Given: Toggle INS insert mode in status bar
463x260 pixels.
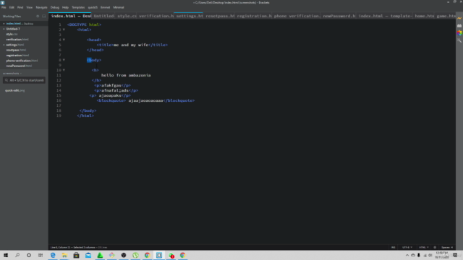Looking at the screenshot, I should pos(393,247).
